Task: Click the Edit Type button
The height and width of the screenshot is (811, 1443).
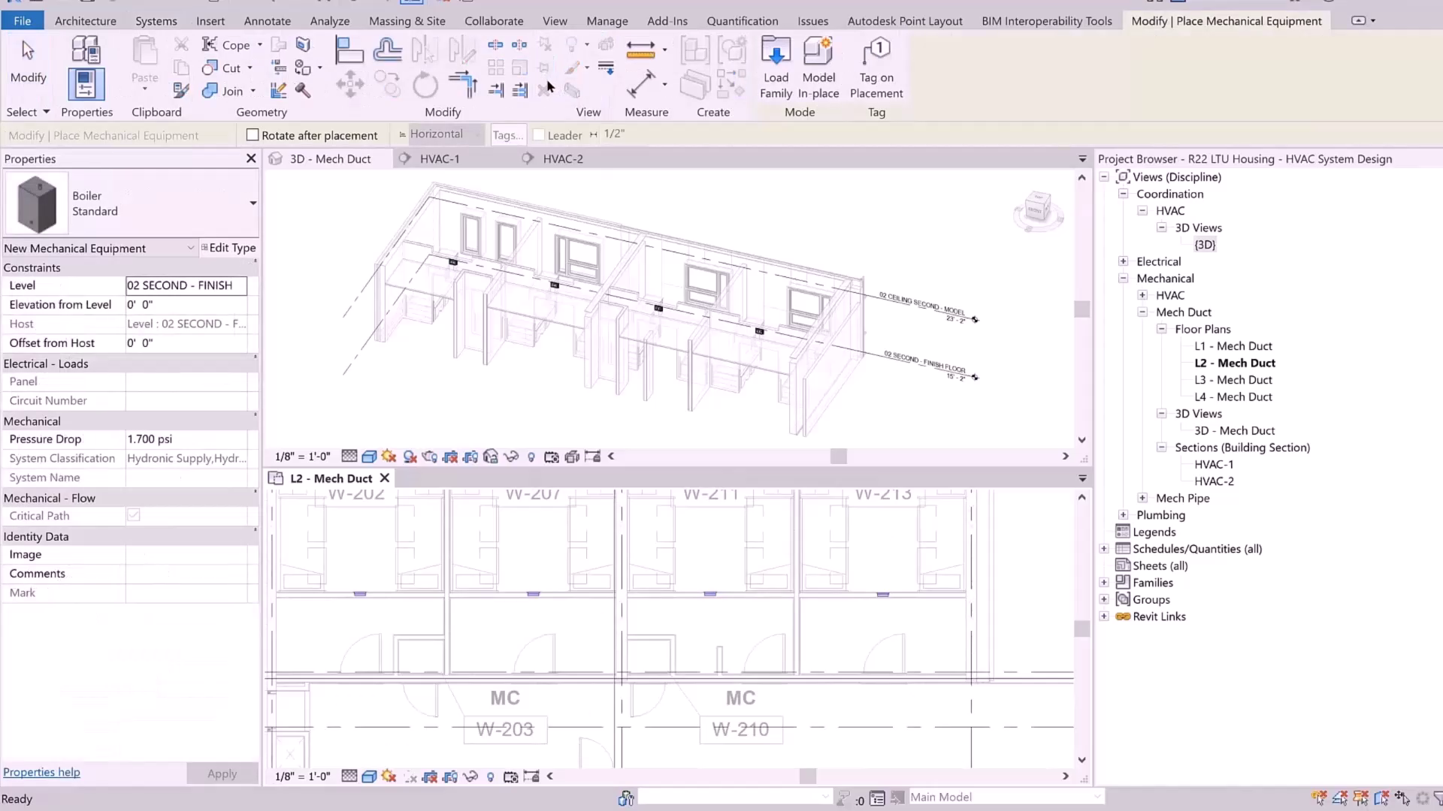Action: 229,247
